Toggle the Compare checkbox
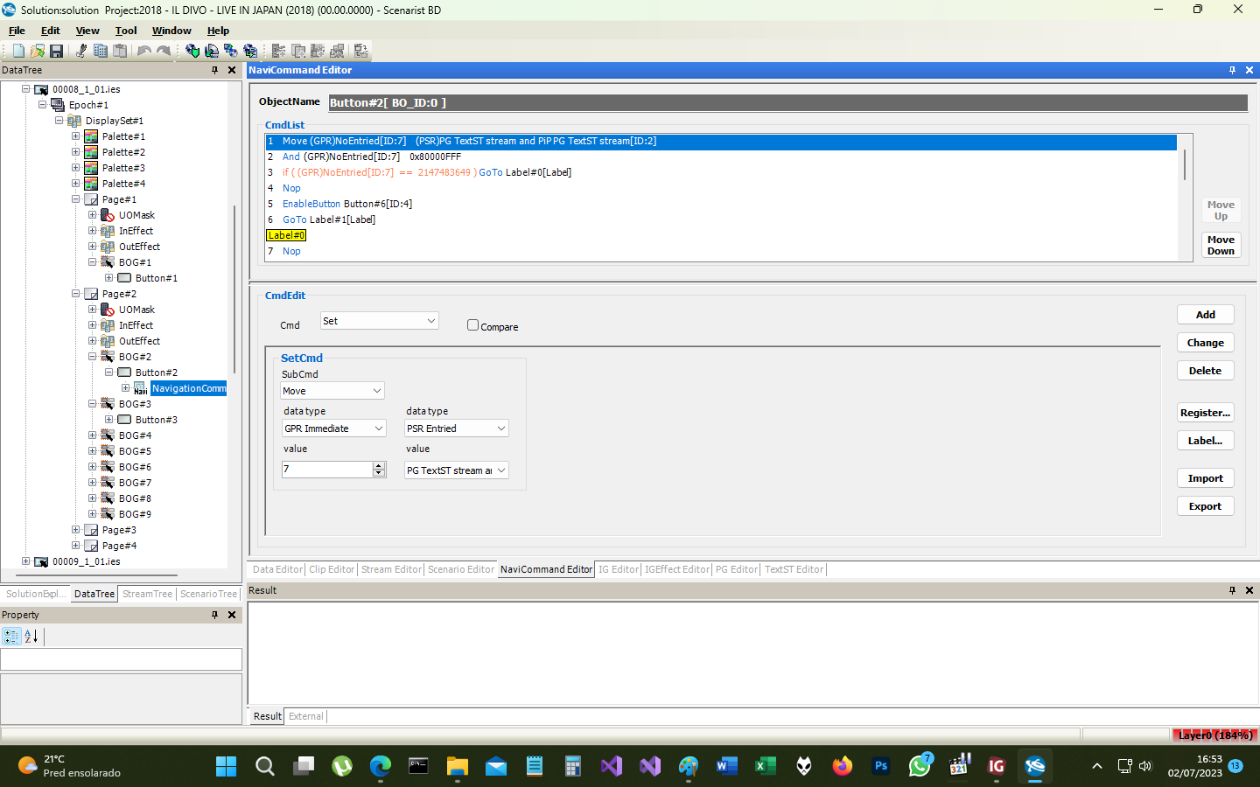Image resolution: width=1260 pixels, height=787 pixels. (472, 325)
